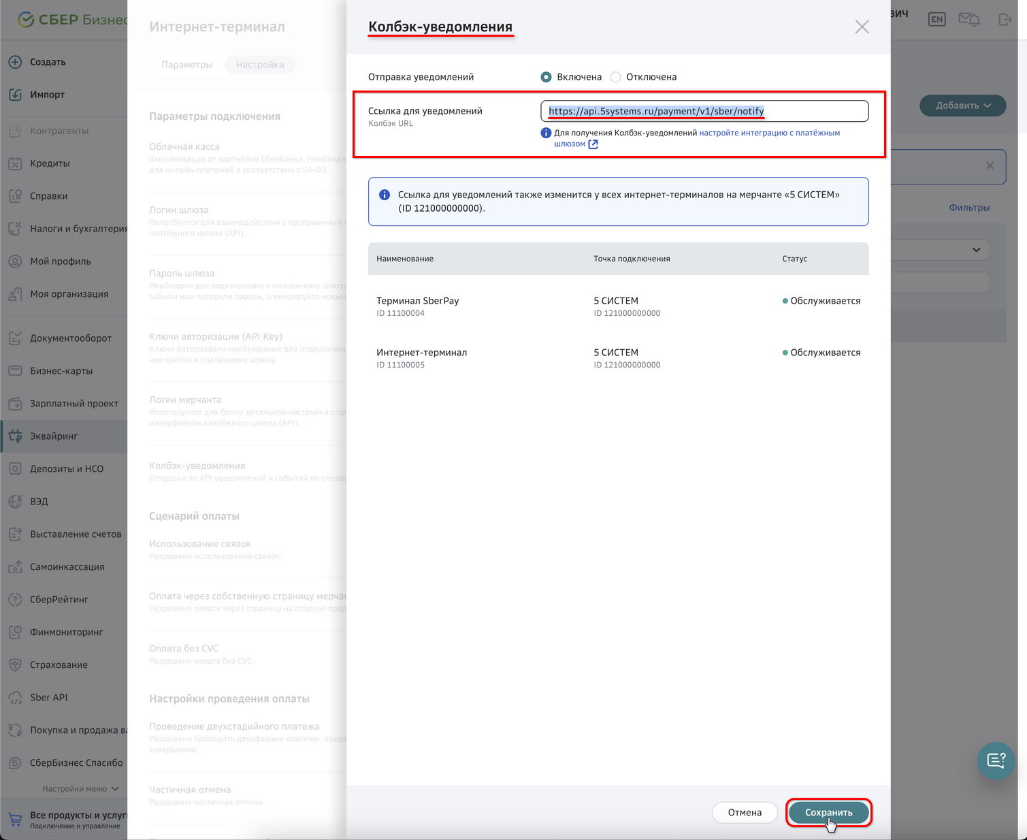
Task: Dismiss the background notification banner
Action: click(x=990, y=165)
